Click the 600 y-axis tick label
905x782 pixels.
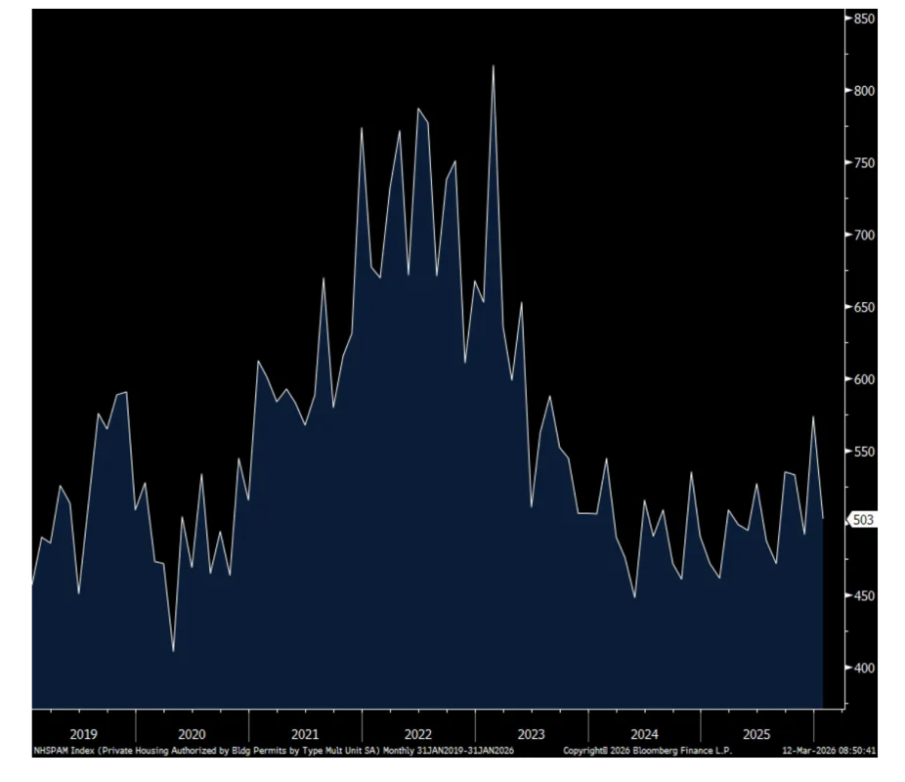pyautogui.click(x=862, y=379)
